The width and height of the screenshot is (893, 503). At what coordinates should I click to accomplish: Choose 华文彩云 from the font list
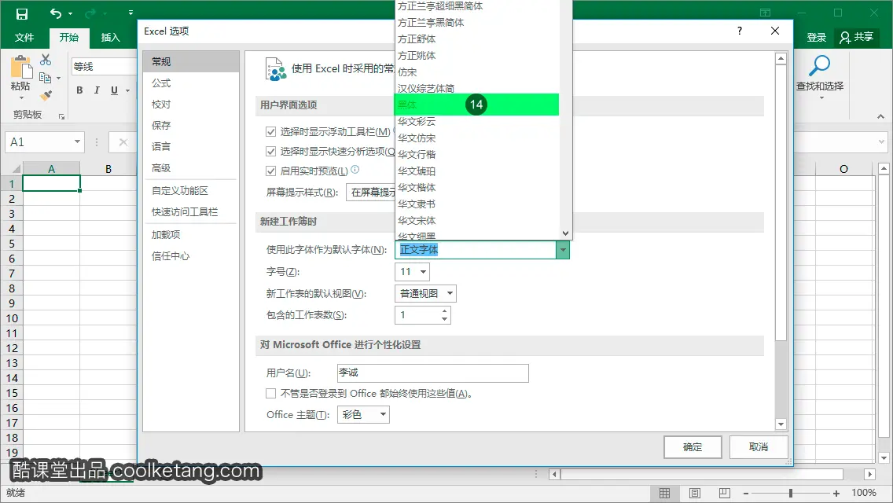(476, 121)
